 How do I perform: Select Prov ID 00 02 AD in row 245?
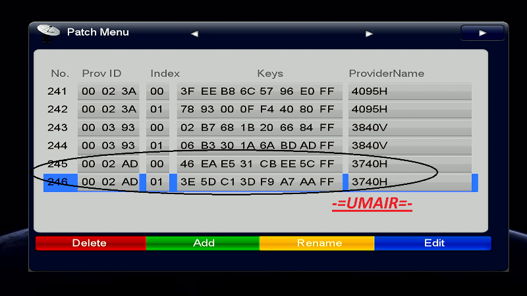(x=108, y=164)
